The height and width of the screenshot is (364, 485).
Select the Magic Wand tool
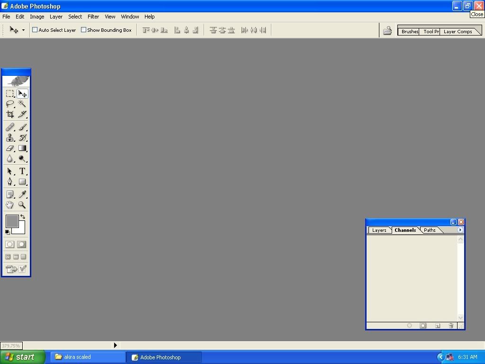[x=22, y=104]
